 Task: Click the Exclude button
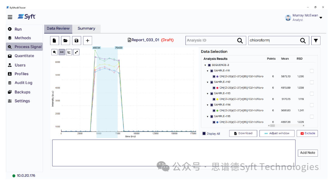(x=308, y=133)
